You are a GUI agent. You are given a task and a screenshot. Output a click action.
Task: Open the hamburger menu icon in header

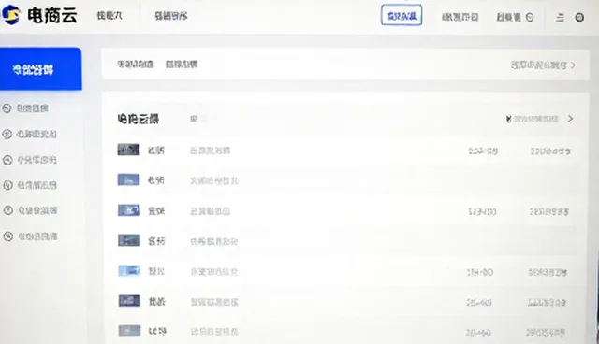pos(560,17)
